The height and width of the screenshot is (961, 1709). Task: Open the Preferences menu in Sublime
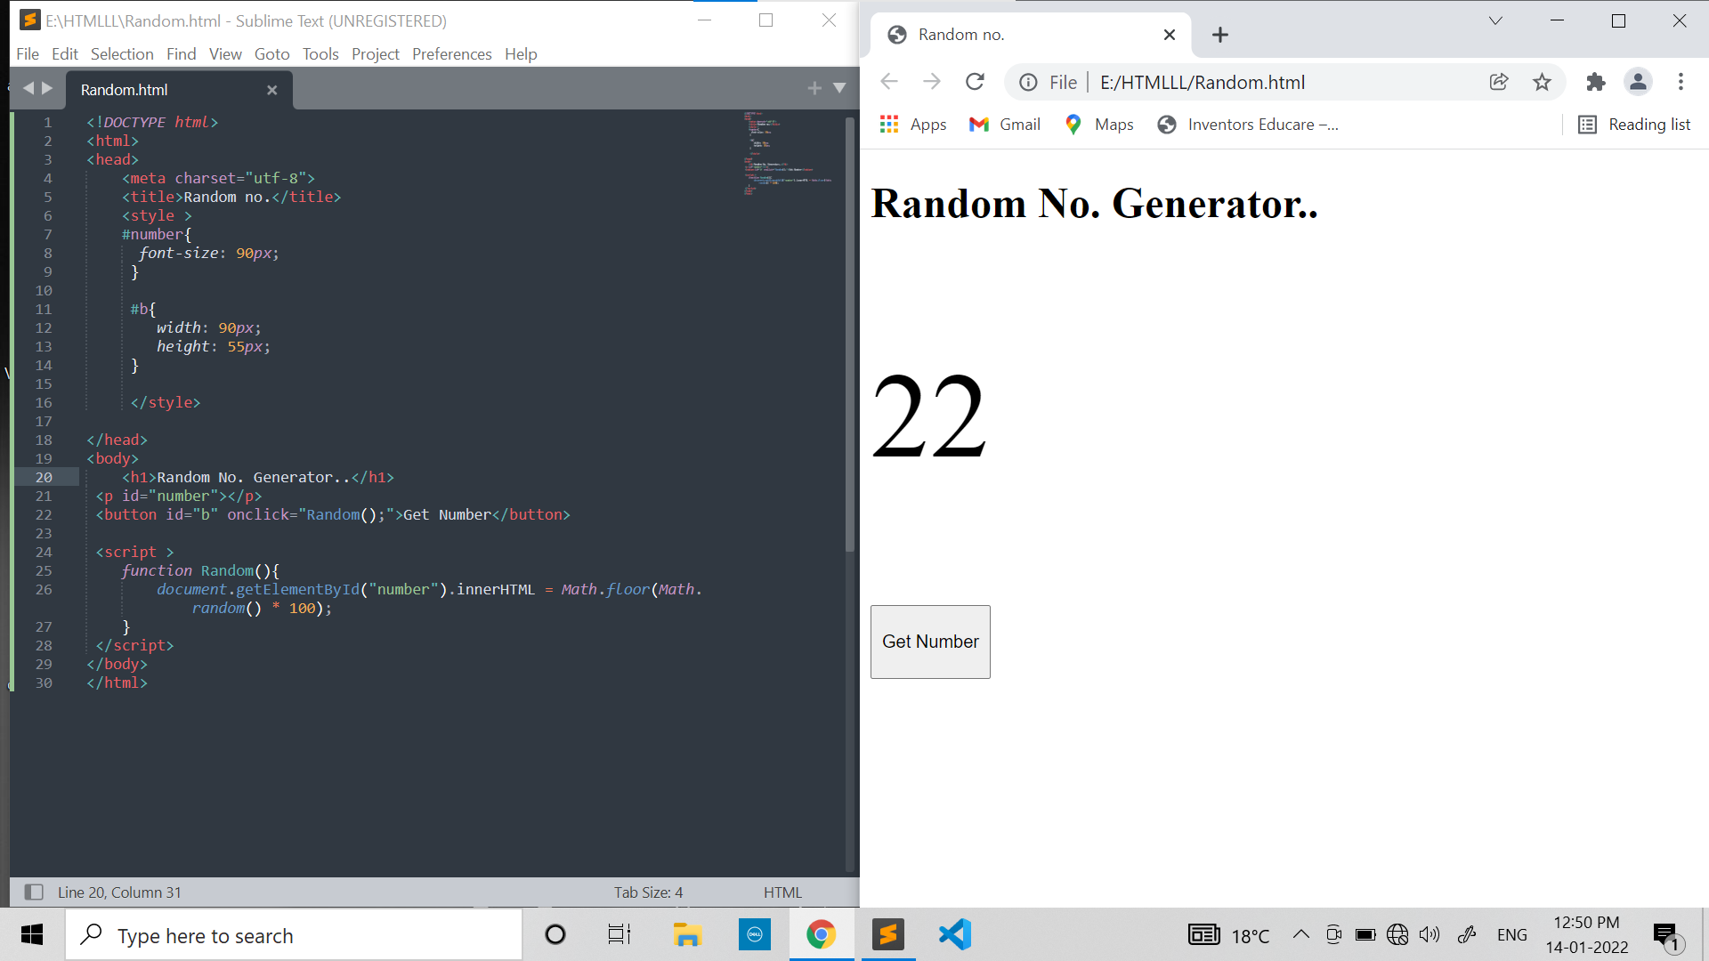[x=451, y=53]
